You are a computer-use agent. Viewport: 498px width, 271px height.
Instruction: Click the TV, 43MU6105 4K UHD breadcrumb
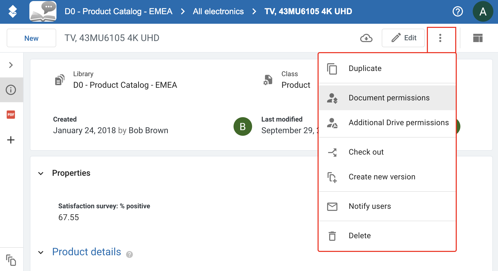click(x=308, y=11)
